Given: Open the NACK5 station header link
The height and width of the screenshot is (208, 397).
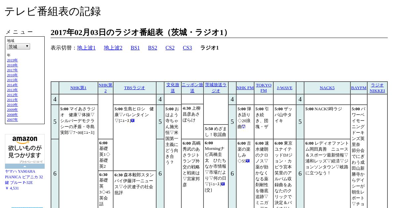Looking at the screenshot, I should coord(327,88).
